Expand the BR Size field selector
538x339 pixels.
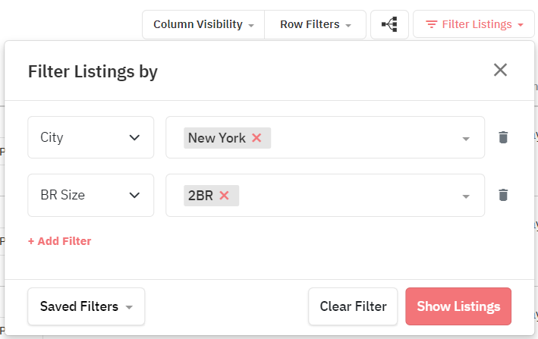tap(90, 195)
